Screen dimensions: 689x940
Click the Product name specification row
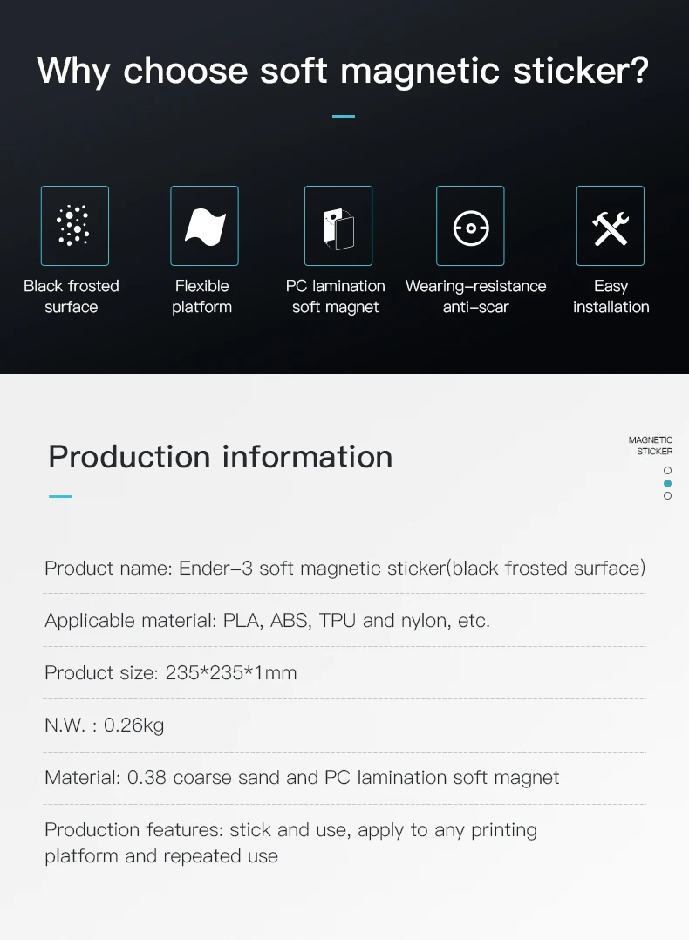[x=344, y=569]
